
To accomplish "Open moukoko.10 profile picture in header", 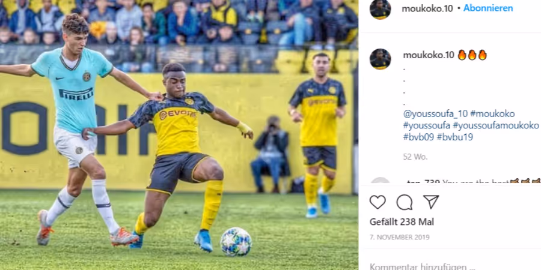I will (x=381, y=9).
